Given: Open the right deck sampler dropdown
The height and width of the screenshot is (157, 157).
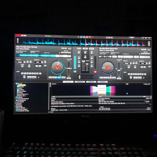Looking at the screenshot, I should 143,63.
